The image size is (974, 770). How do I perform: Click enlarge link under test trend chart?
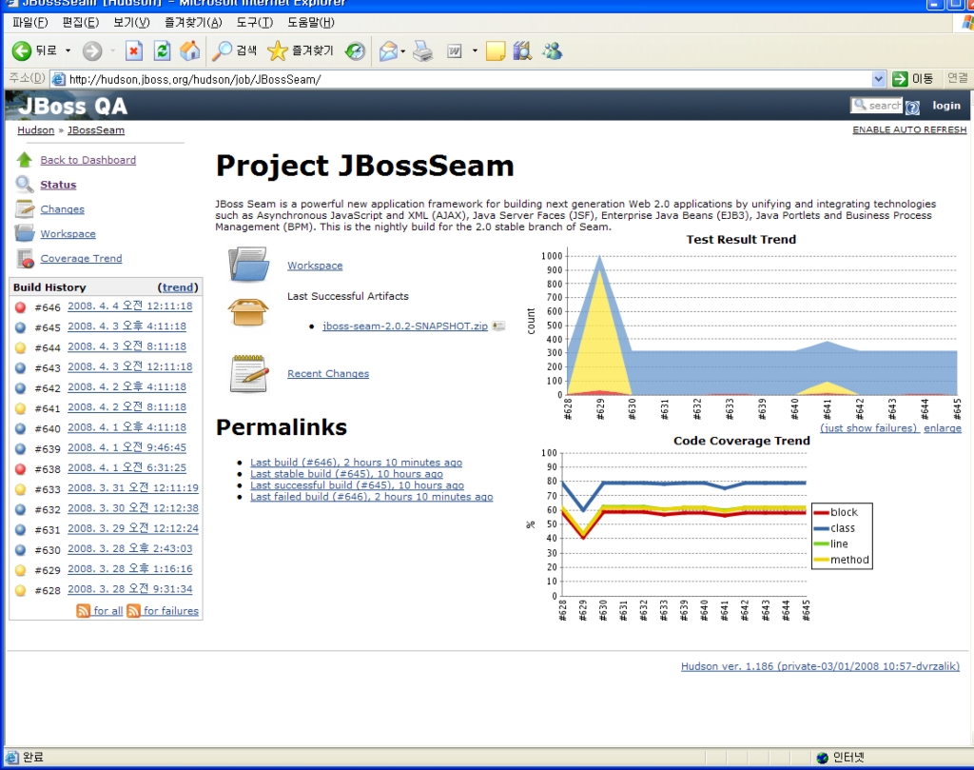943,427
